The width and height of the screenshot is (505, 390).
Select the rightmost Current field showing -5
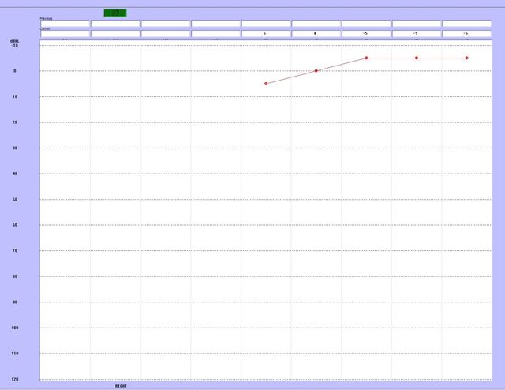coord(467,33)
